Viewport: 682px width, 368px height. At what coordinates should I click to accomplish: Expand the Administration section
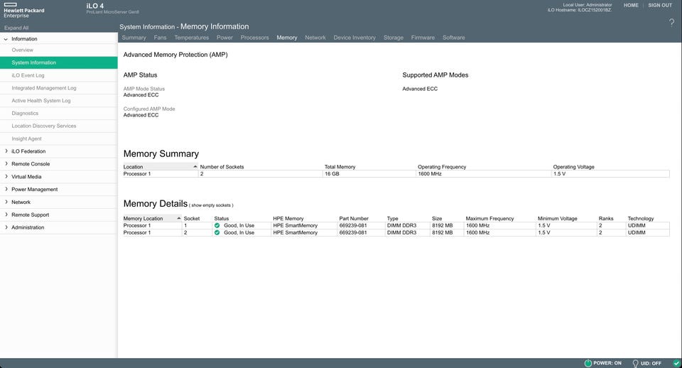6,228
